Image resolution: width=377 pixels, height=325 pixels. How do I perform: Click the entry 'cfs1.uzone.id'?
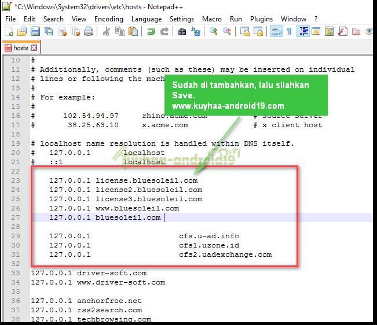[209, 245]
